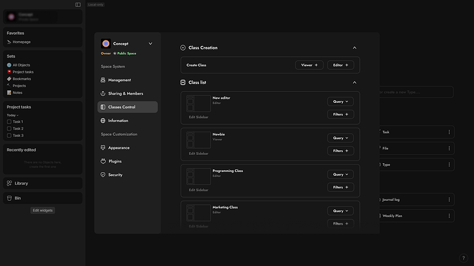Click the Public Space label

[126, 53]
